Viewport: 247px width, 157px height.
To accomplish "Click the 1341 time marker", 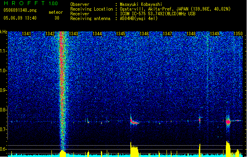I will point(26,34).
